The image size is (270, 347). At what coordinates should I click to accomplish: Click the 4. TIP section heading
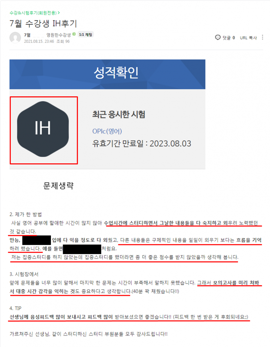point(16,308)
